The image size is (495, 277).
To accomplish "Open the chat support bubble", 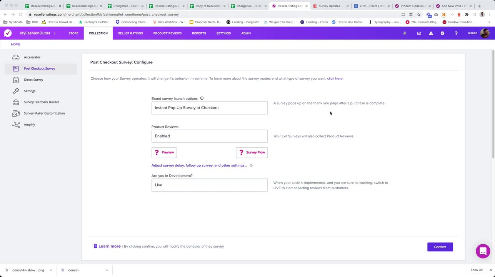I will (x=483, y=251).
